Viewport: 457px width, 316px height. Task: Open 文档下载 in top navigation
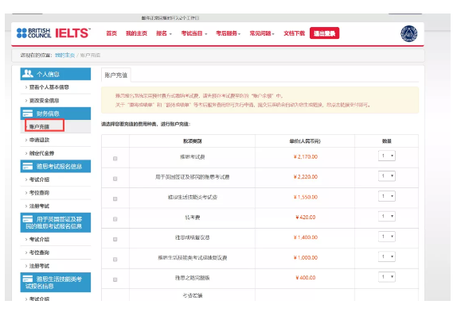[x=294, y=33]
